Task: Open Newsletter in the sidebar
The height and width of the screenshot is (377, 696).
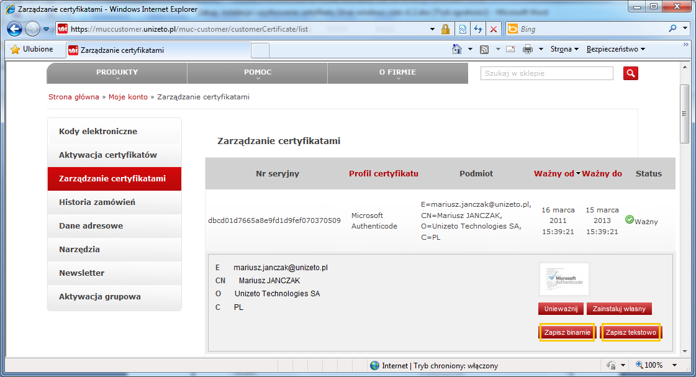Action: pyautogui.click(x=114, y=273)
